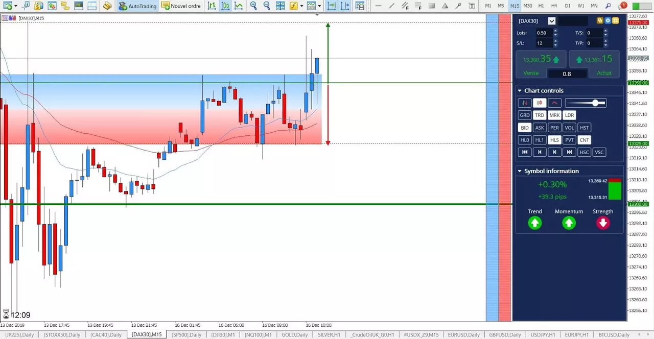Screen dimensions: 654x339
Task: Switch to the M1 timeframe
Action: (x=488, y=6)
